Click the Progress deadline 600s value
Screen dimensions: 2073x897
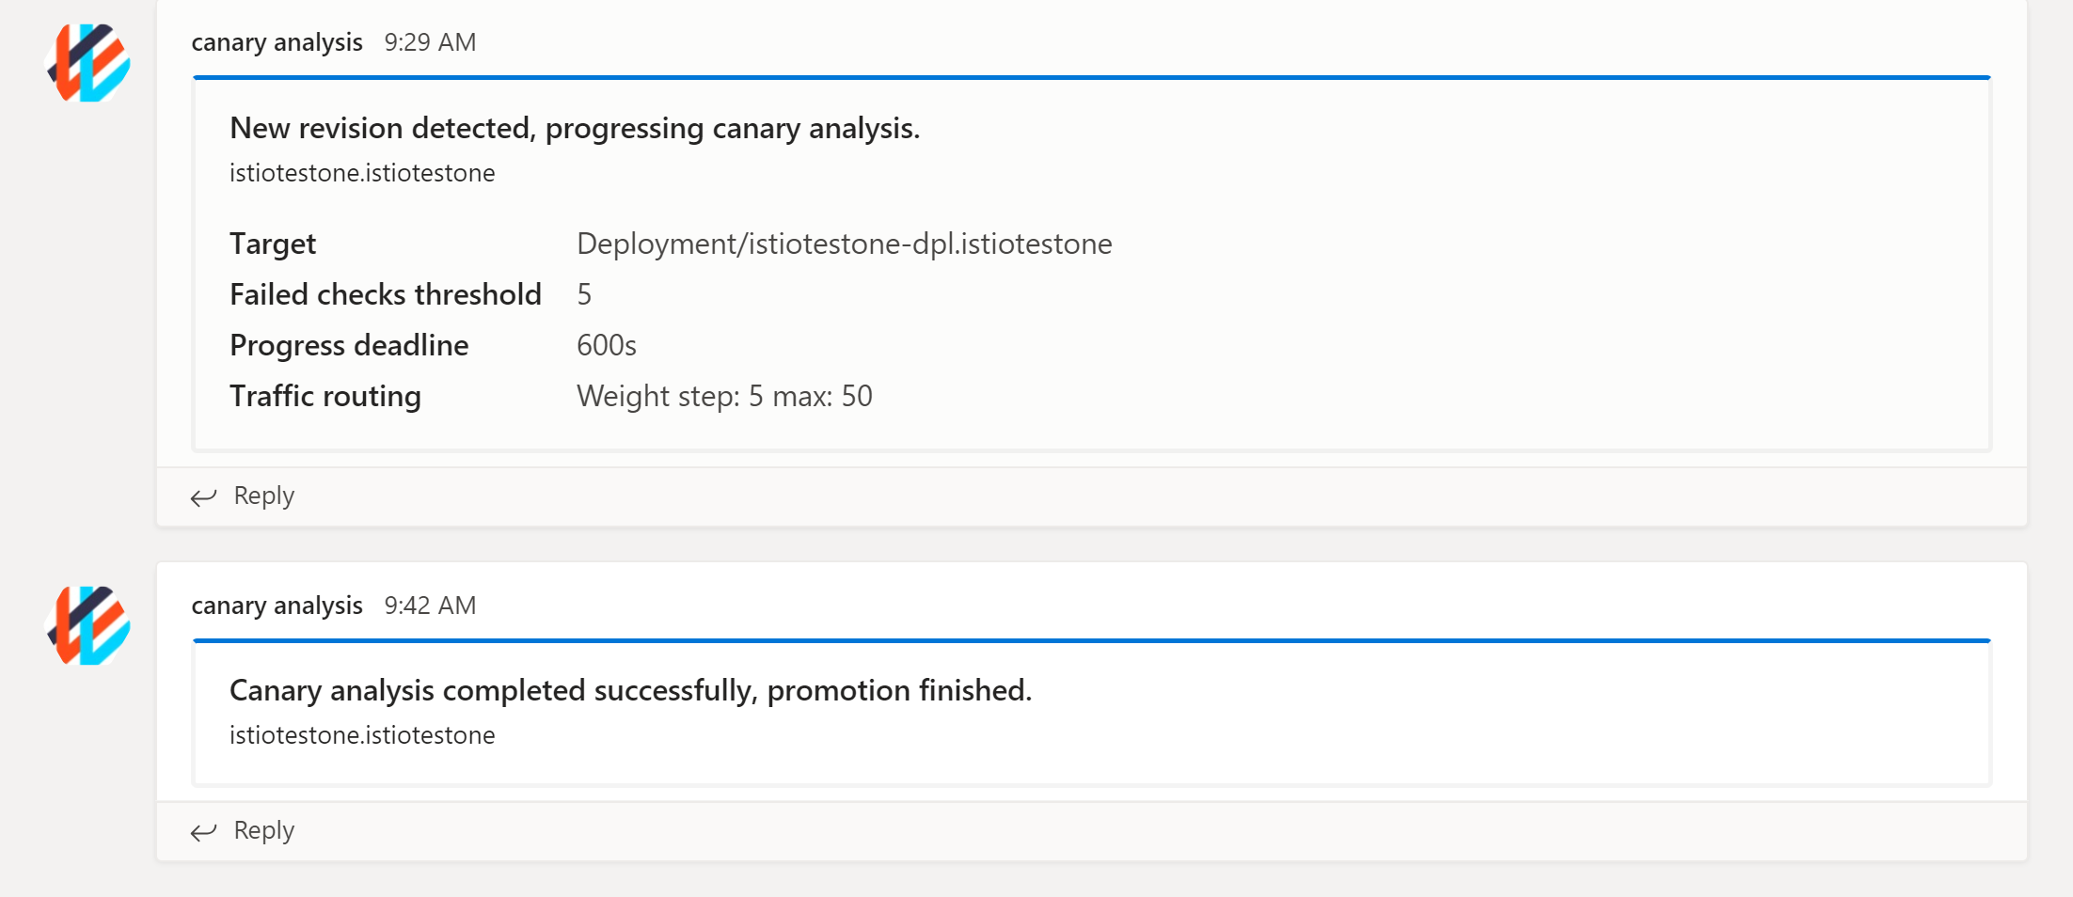[x=607, y=344]
